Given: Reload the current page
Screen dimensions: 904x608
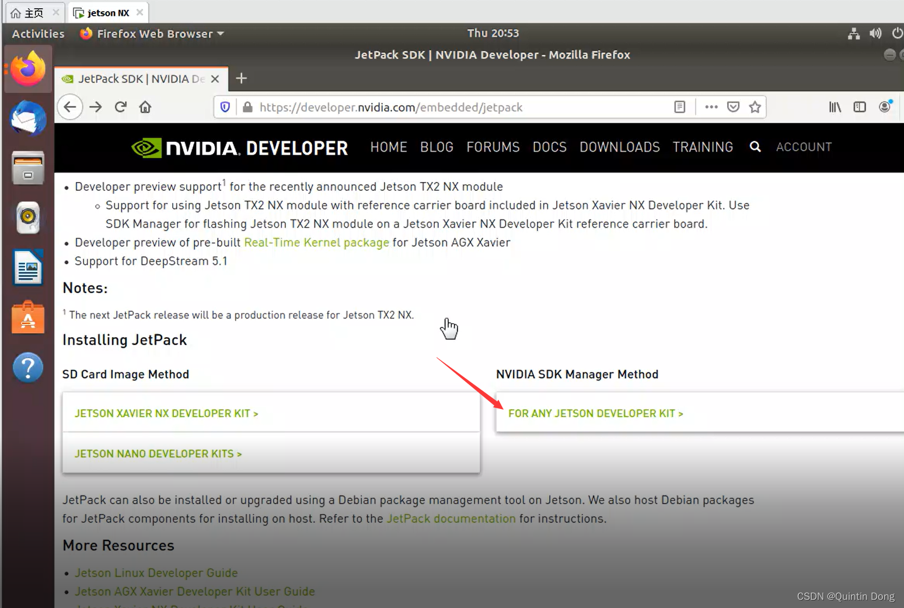Looking at the screenshot, I should coord(121,107).
